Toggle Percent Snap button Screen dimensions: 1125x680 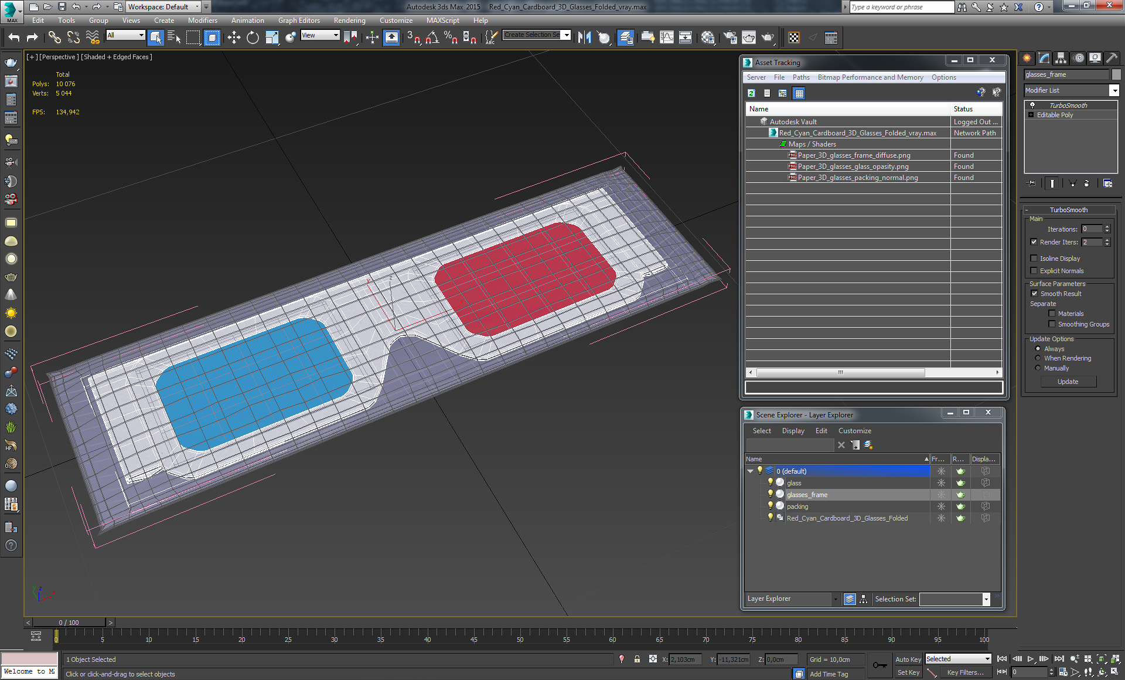pyautogui.click(x=451, y=38)
